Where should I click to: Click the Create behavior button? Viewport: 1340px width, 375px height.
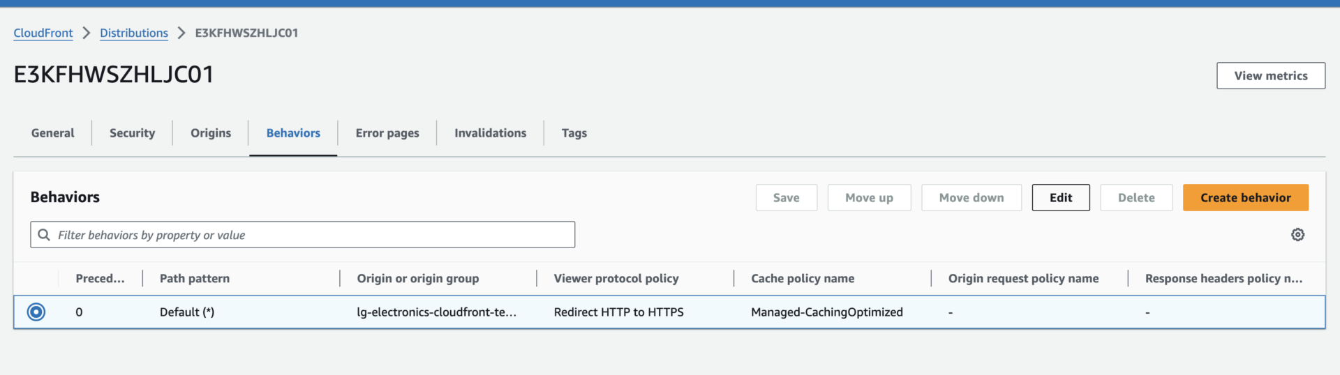(x=1245, y=198)
